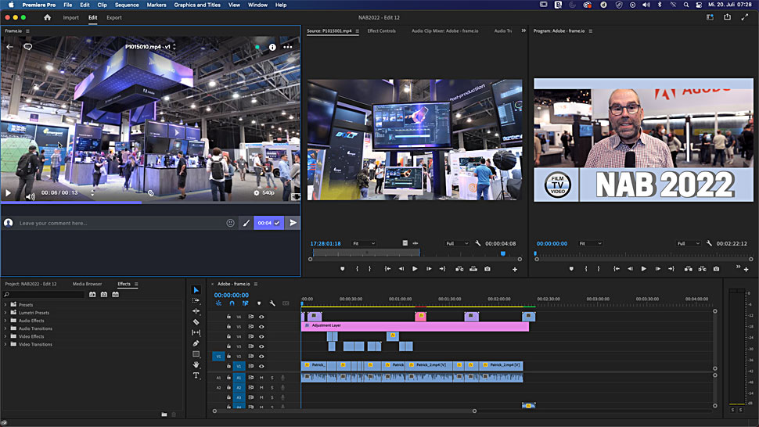Toggle V5 track output eye
759x427 pixels.
261,327
